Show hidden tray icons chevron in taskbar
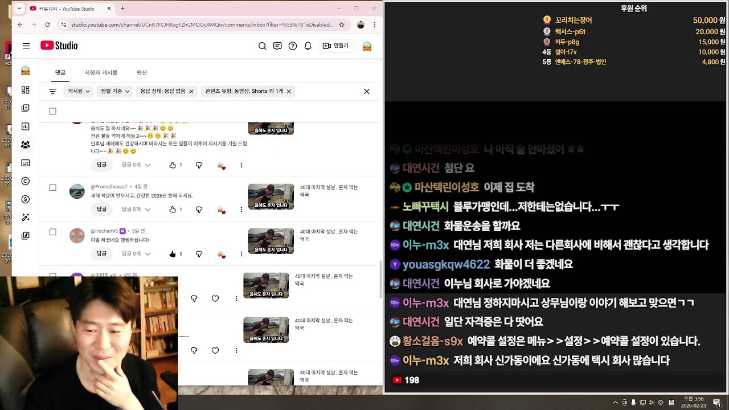 [615, 403]
